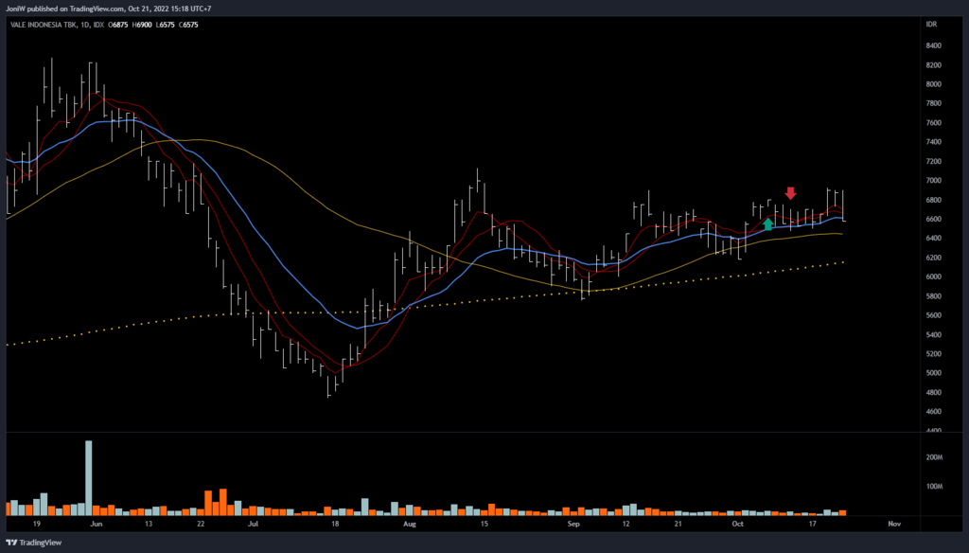This screenshot has height=553, width=969.
Task: Click the 8400 price axis label
Action: (x=933, y=45)
